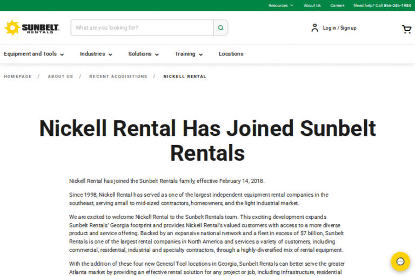
Task: Click the user account icon
Action: (x=314, y=28)
